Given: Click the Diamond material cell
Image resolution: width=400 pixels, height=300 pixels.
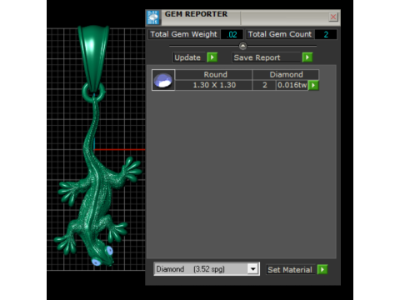Looking at the screenshot, I should pyautogui.click(x=286, y=74).
